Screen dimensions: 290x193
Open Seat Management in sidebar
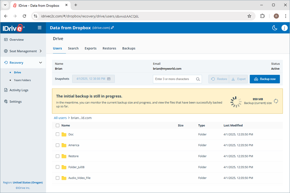(x=23, y=51)
